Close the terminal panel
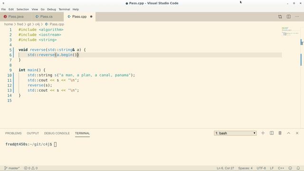 pos(297,133)
